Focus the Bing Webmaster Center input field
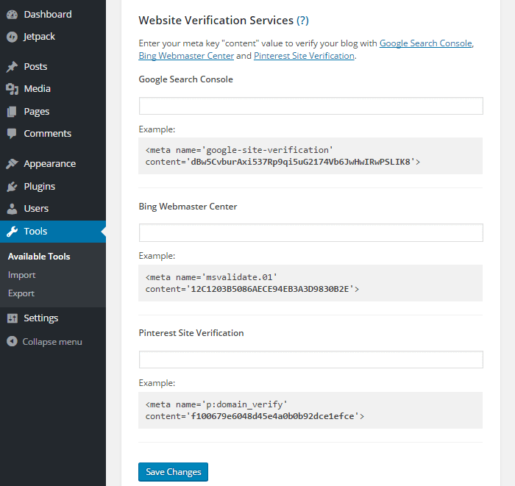515x486 pixels. (x=311, y=232)
